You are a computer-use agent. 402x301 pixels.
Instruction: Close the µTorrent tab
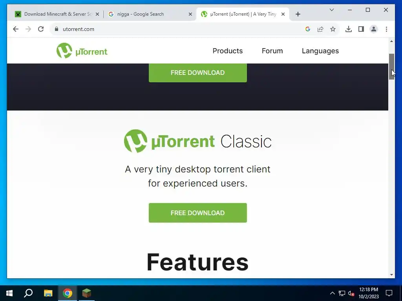point(283,14)
